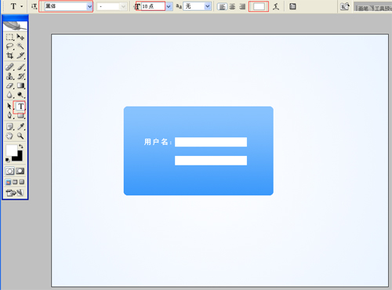
Task: Toggle text orientation in the options bar
Action: (34, 6)
